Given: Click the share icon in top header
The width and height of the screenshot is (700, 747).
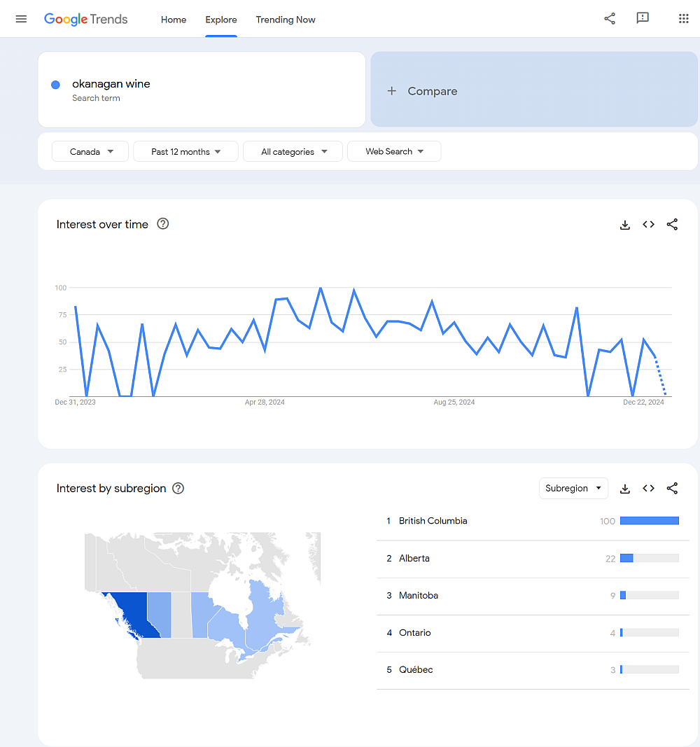Looking at the screenshot, I should click(610, 19).
